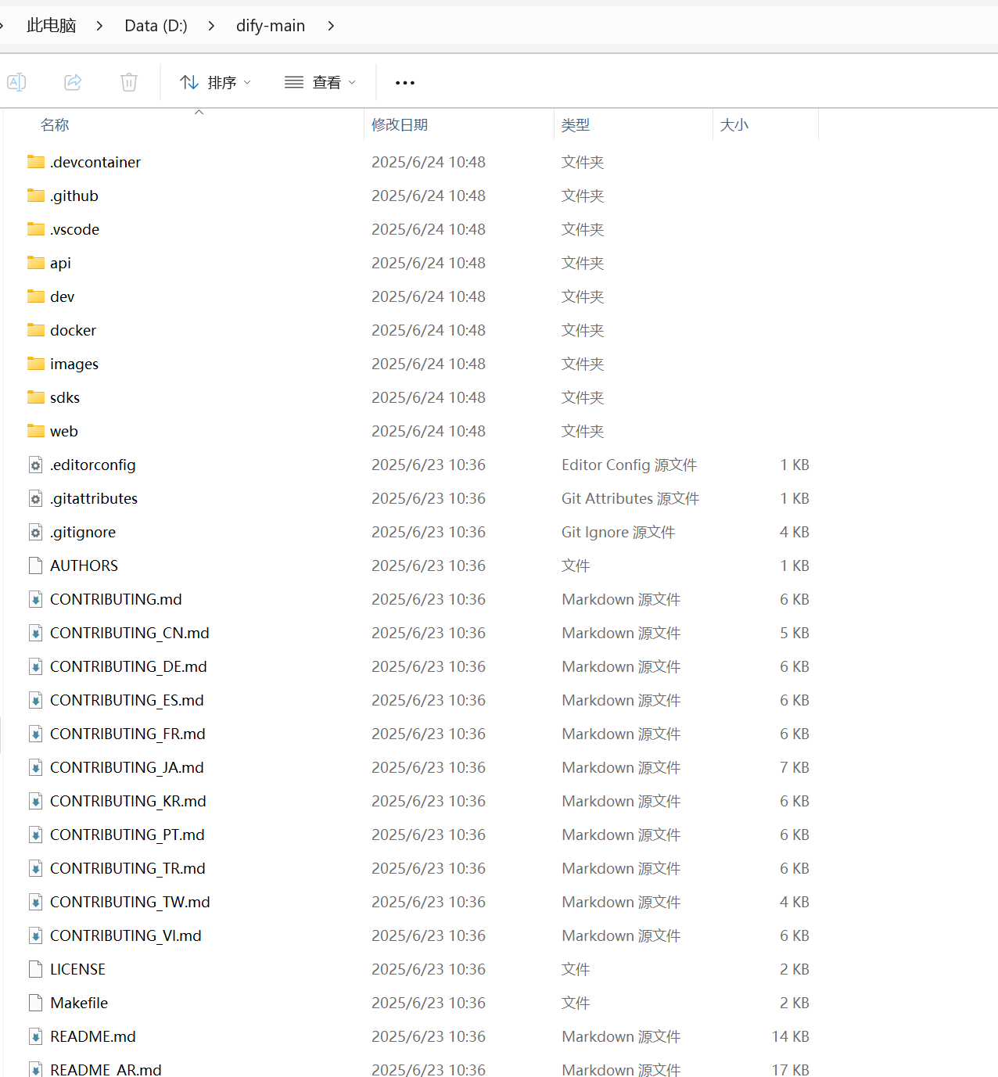This screenshot has height=1077, width=998.
Task: Sort by the 修改日期 column header
Action: 400,125
